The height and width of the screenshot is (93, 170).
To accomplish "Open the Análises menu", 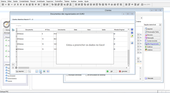I will (74, 1).
